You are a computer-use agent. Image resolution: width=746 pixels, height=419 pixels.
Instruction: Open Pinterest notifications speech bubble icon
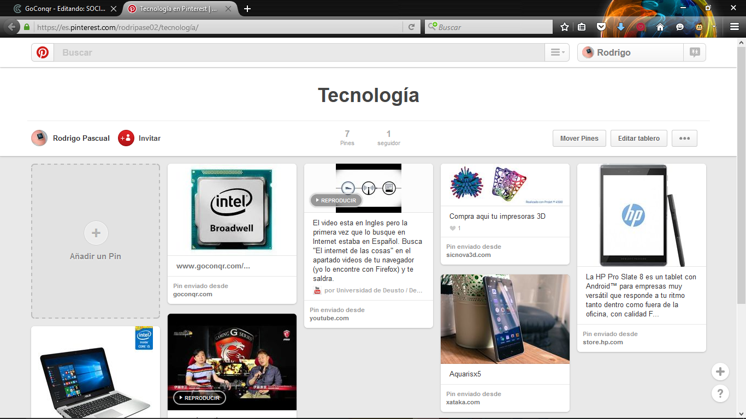695,52
